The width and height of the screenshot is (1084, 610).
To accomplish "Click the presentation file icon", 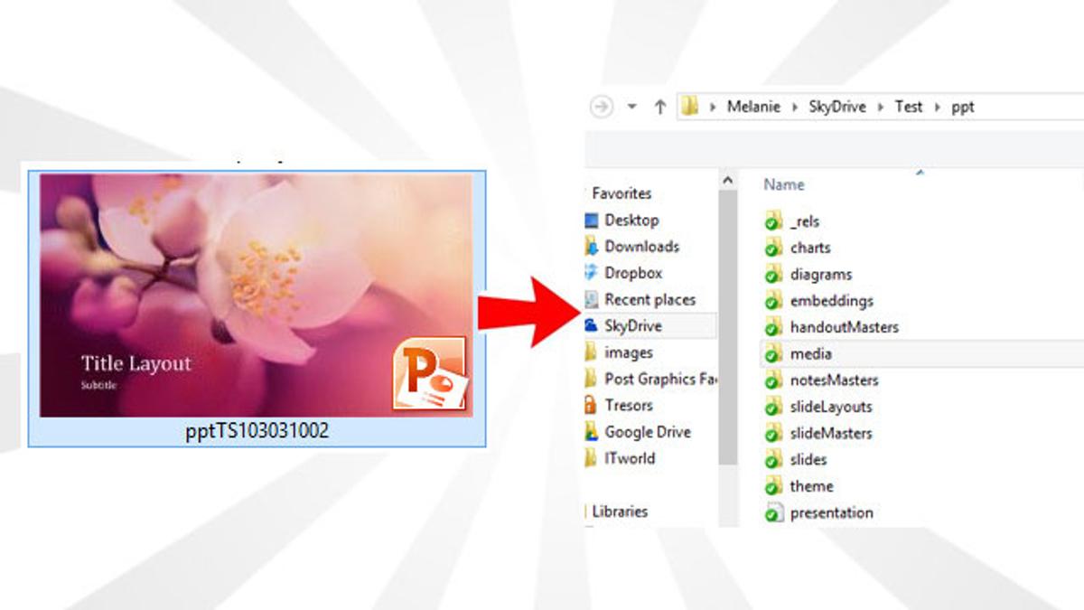I will pos(772,512).
